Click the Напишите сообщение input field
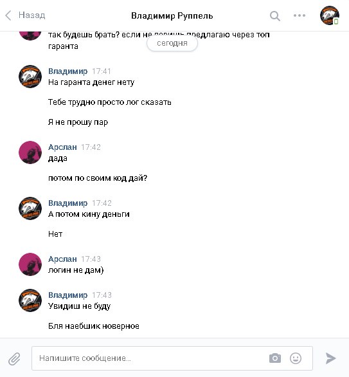The image size is (349, 377). (x=172, y=358)
